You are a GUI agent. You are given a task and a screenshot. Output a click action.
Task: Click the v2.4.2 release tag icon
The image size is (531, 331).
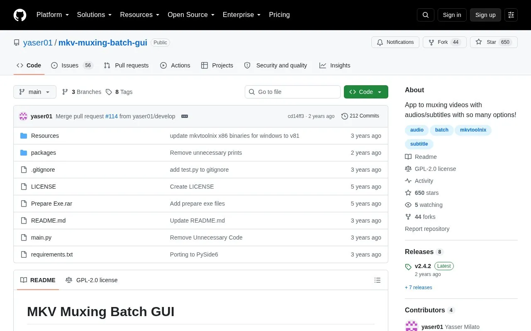(x=408, y=266)
